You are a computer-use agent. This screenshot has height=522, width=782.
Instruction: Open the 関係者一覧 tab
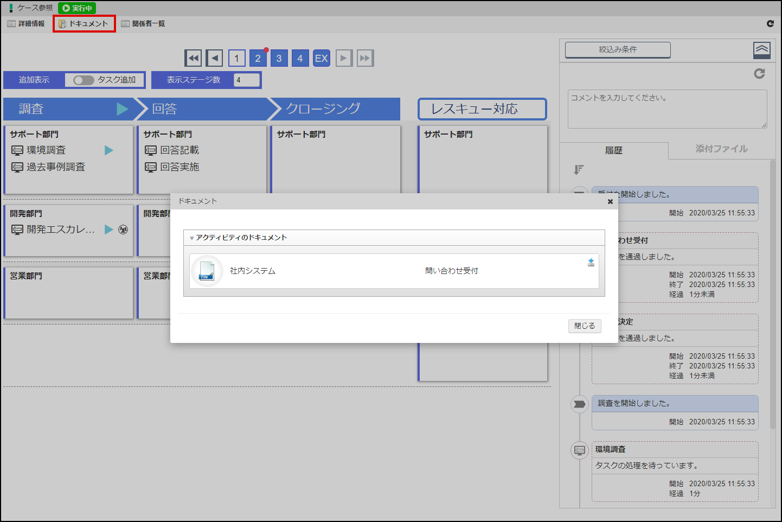pyautogui.click(x=143, y=24)
